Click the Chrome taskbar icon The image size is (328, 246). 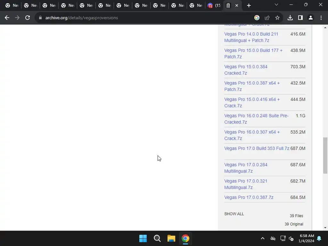(x=185, y=238)
